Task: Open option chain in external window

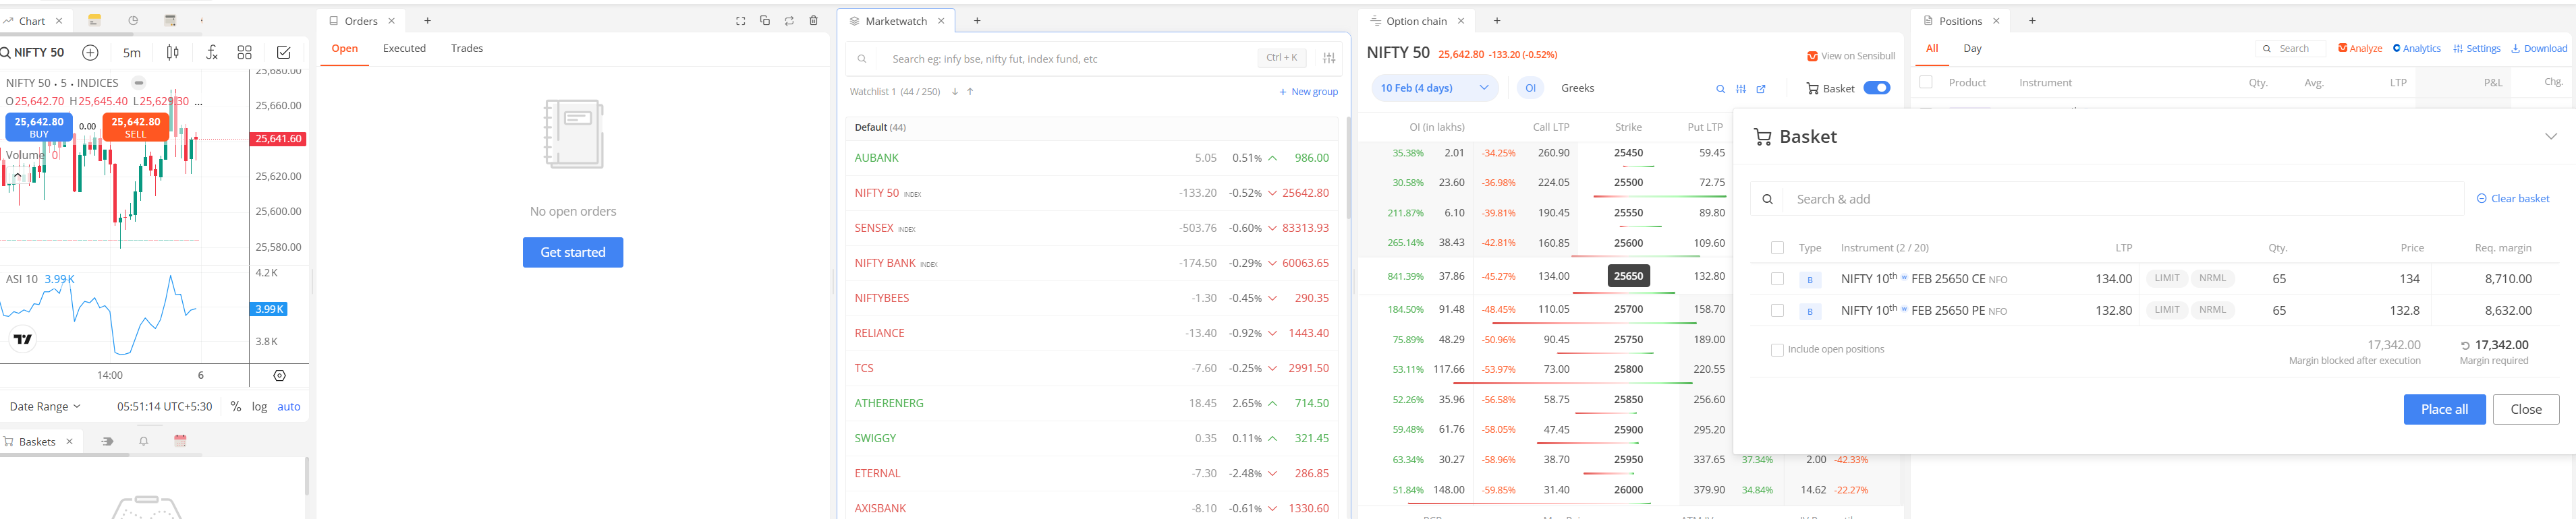Action: pyautogui.click(x=1761, y=89)
